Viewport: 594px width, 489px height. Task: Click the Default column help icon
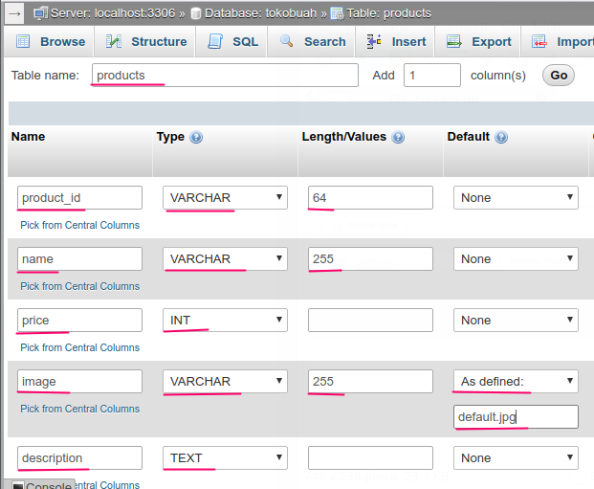click(x=501, y=138)
